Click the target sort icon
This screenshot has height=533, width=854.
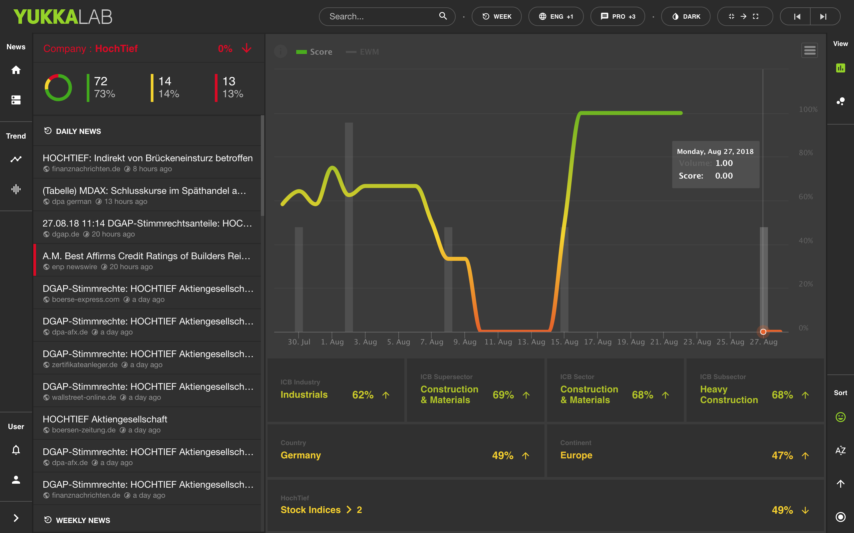coord(841,517)
